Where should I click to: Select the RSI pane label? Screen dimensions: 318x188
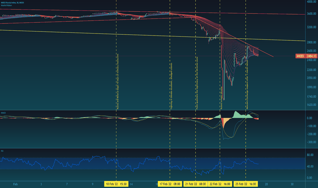point(2,151)
